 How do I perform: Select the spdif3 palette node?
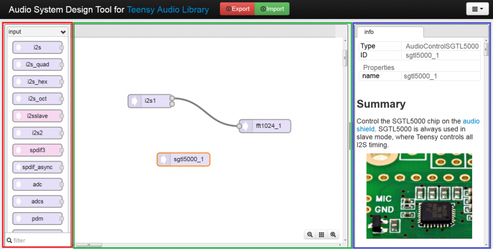[x=38, y=149]
